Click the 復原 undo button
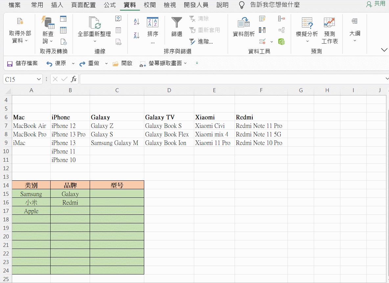The height and width of the screenshot is (283, 389). click(x=56, y=64)
